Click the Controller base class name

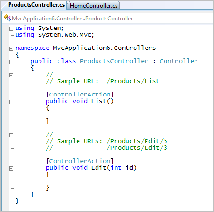pyautogui.click(x=178, y=61)
